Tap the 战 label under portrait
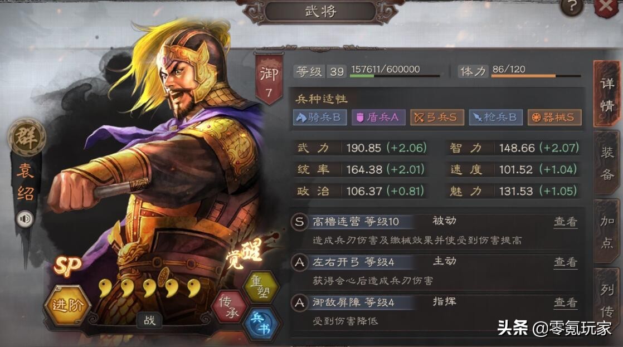 (x=149, y=320)
